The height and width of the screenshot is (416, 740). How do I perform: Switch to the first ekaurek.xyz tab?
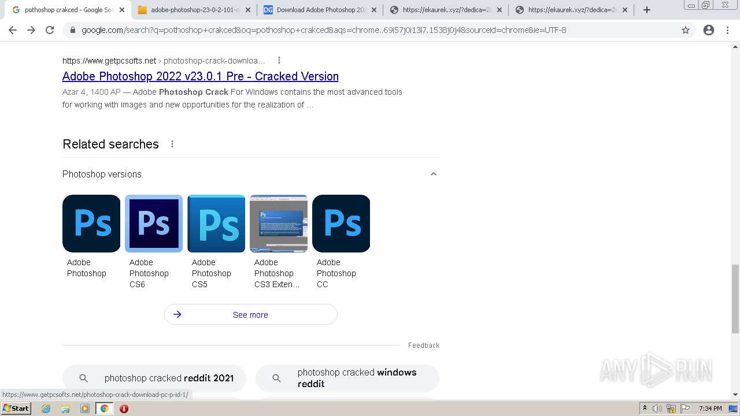[x=446, y=10]
